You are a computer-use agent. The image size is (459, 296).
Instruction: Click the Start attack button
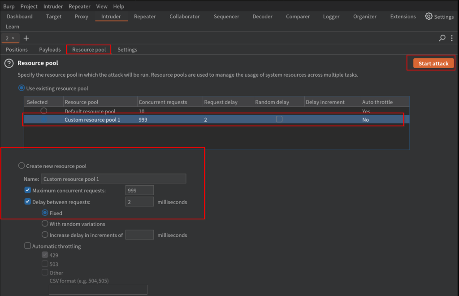(x=433, y=63)
